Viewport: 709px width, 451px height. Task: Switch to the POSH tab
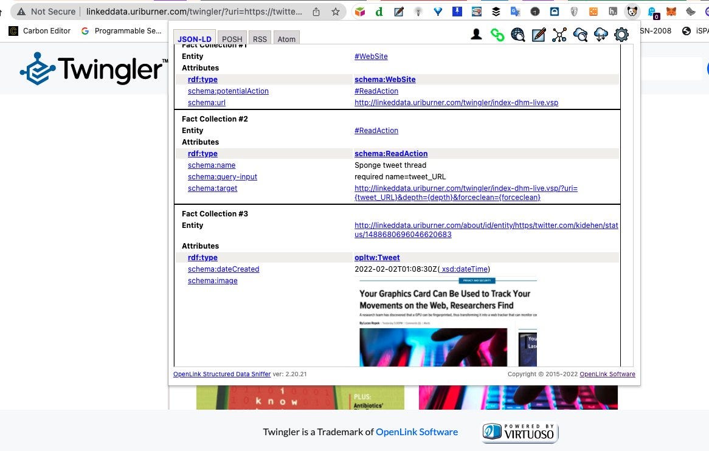tap(232, 39)
